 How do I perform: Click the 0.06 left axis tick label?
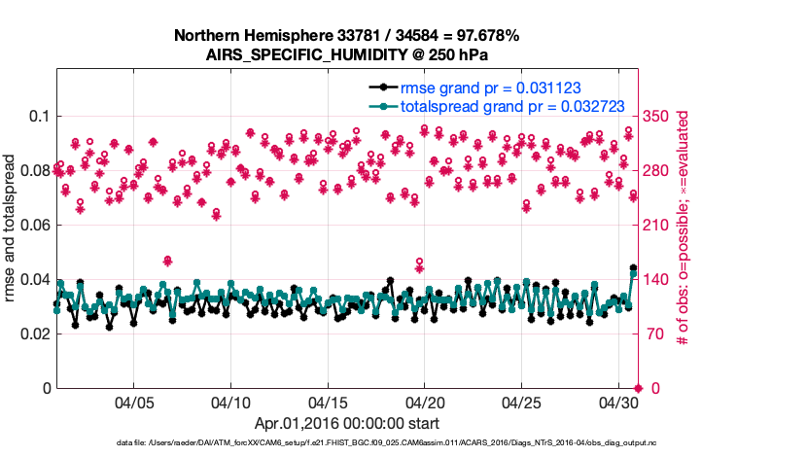pyautogui.click(x=33, y=225)
